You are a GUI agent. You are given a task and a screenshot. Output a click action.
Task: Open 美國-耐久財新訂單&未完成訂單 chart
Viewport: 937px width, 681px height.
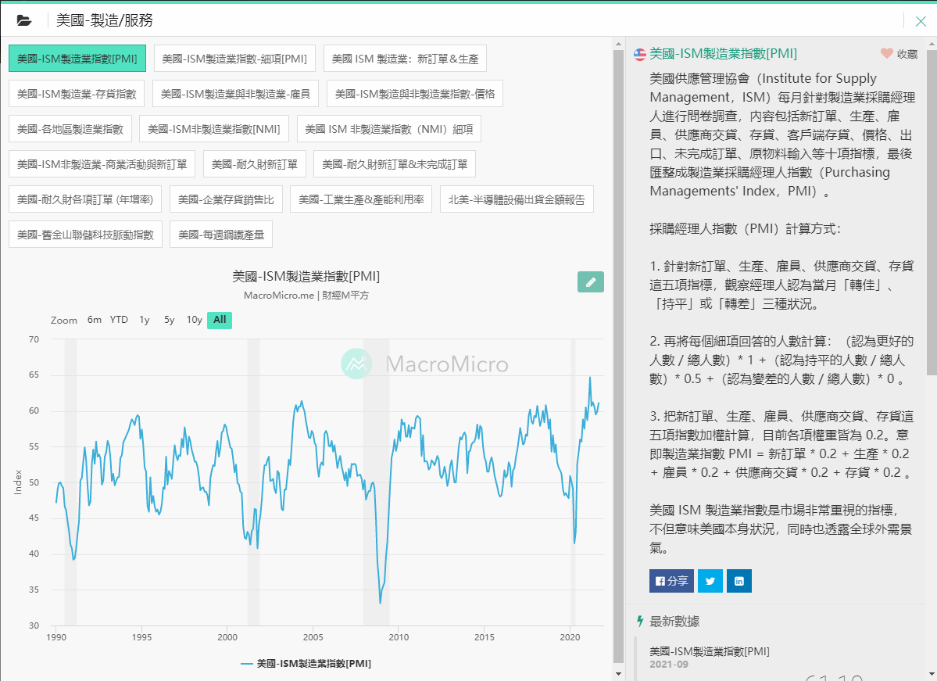tap(395, 164)
